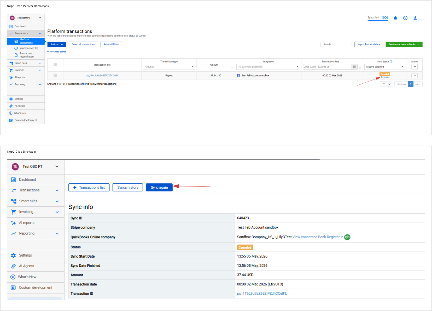Open the user profile icon

415,18
